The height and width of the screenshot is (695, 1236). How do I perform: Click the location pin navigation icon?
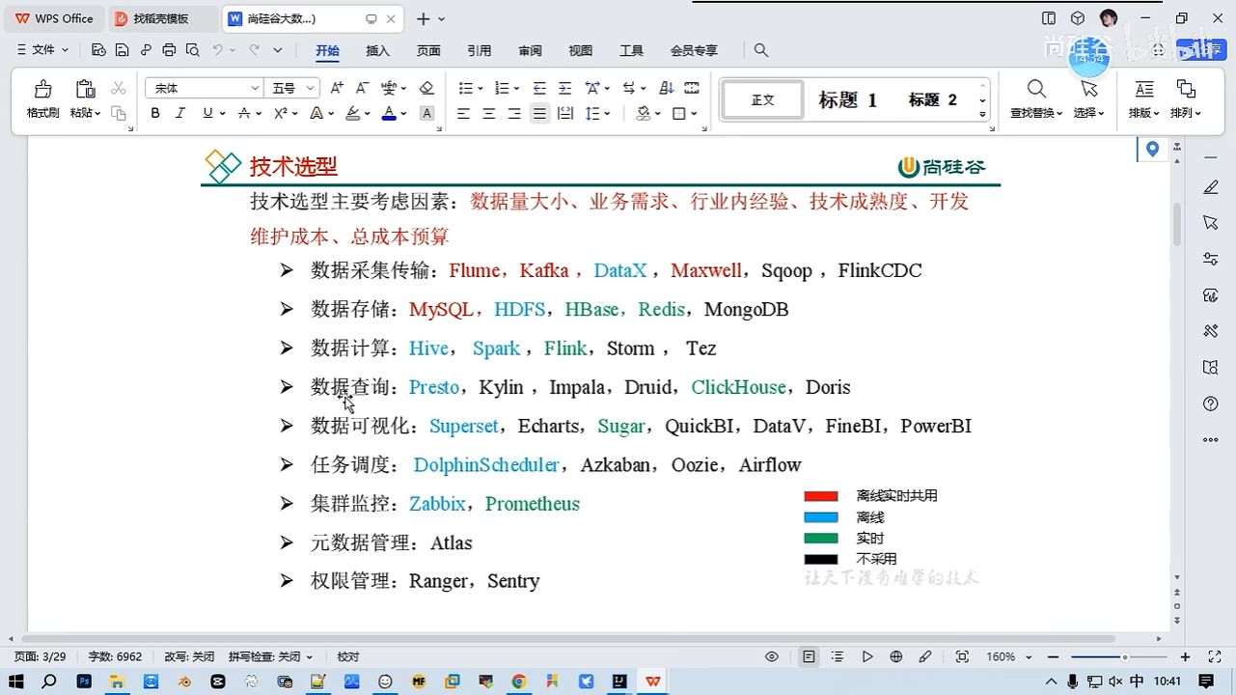click(1152, 150)
